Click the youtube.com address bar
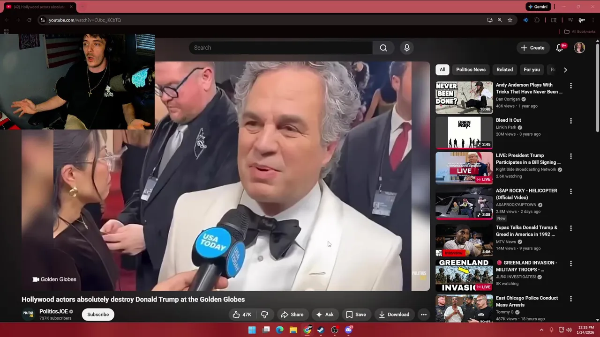This screenshot has height=337, width=600. (x=262, y=20)
